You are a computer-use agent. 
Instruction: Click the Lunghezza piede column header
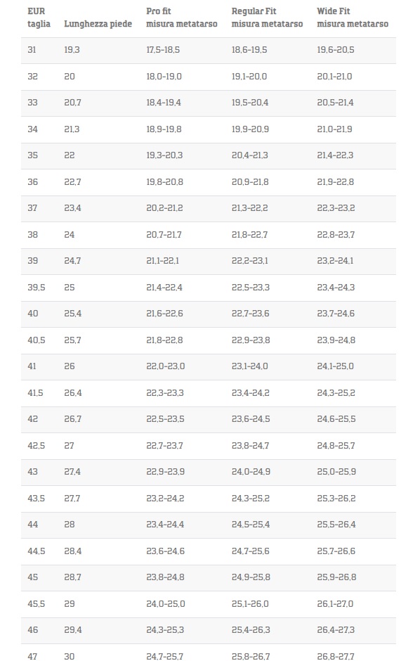[98, 24]
